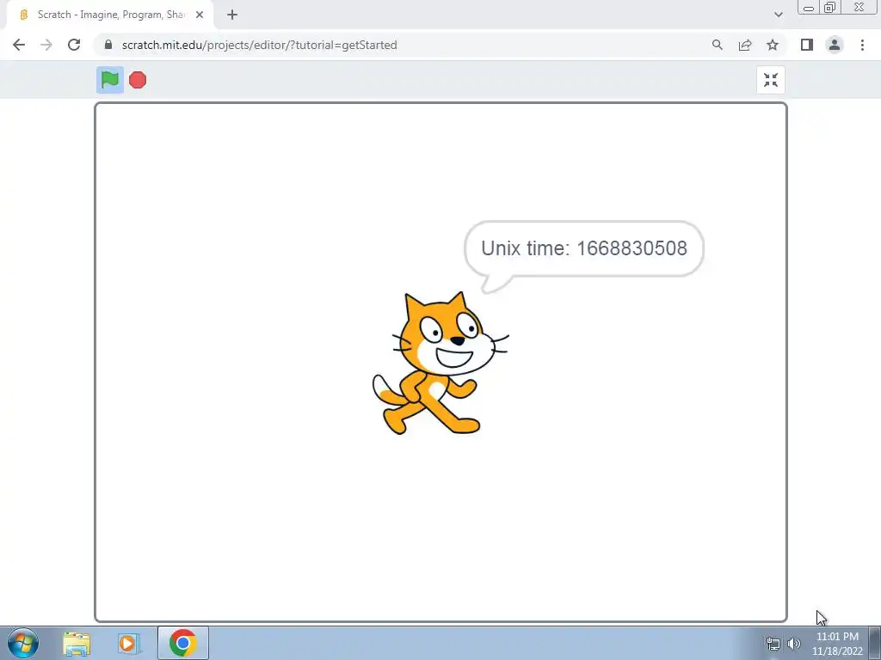881x660 pixels.
Task: View site information padlock icon
Action: 108,45
